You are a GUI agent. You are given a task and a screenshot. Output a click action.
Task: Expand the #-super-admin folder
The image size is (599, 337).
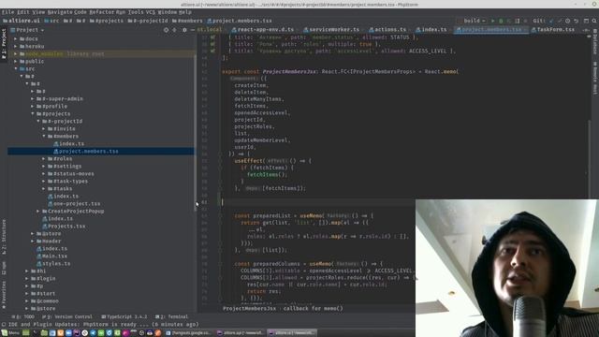coord(33,98)
